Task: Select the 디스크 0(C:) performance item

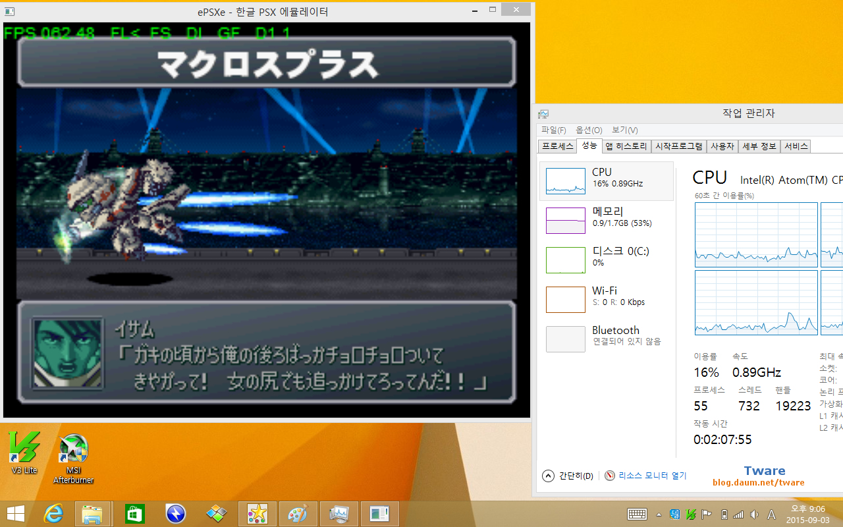Action: (x=607, y=260)
